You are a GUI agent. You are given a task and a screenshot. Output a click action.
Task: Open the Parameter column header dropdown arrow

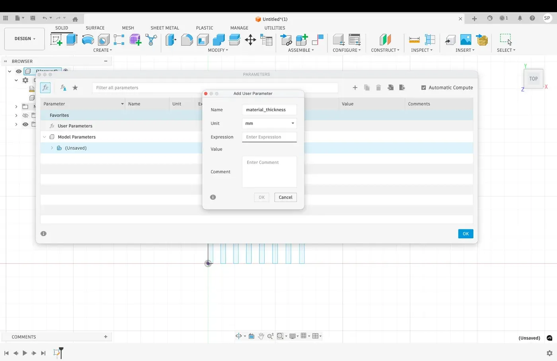click(x=122, y=104)
